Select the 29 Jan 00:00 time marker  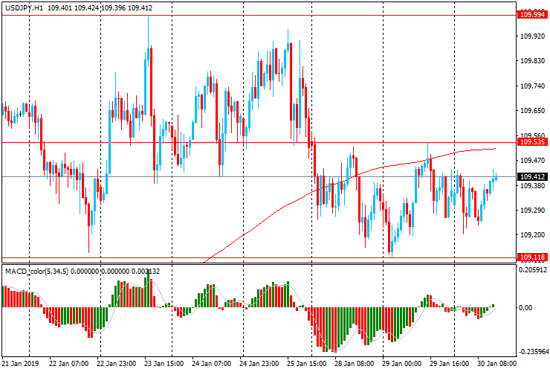point(401,365)
